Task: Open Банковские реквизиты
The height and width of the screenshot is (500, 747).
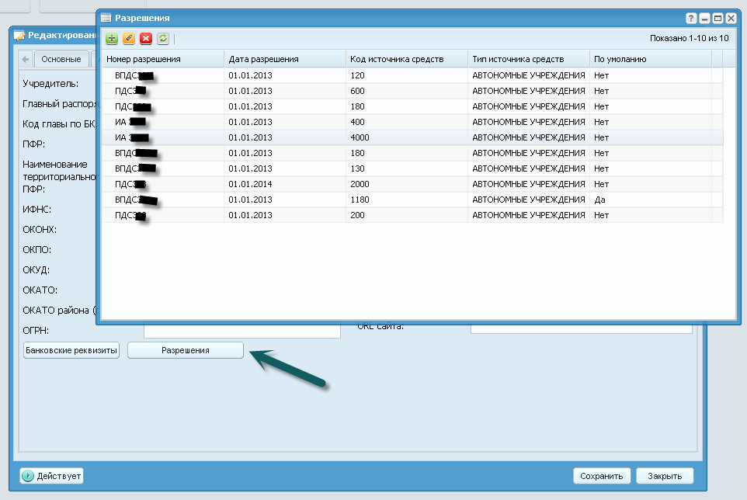Action: 71,350
